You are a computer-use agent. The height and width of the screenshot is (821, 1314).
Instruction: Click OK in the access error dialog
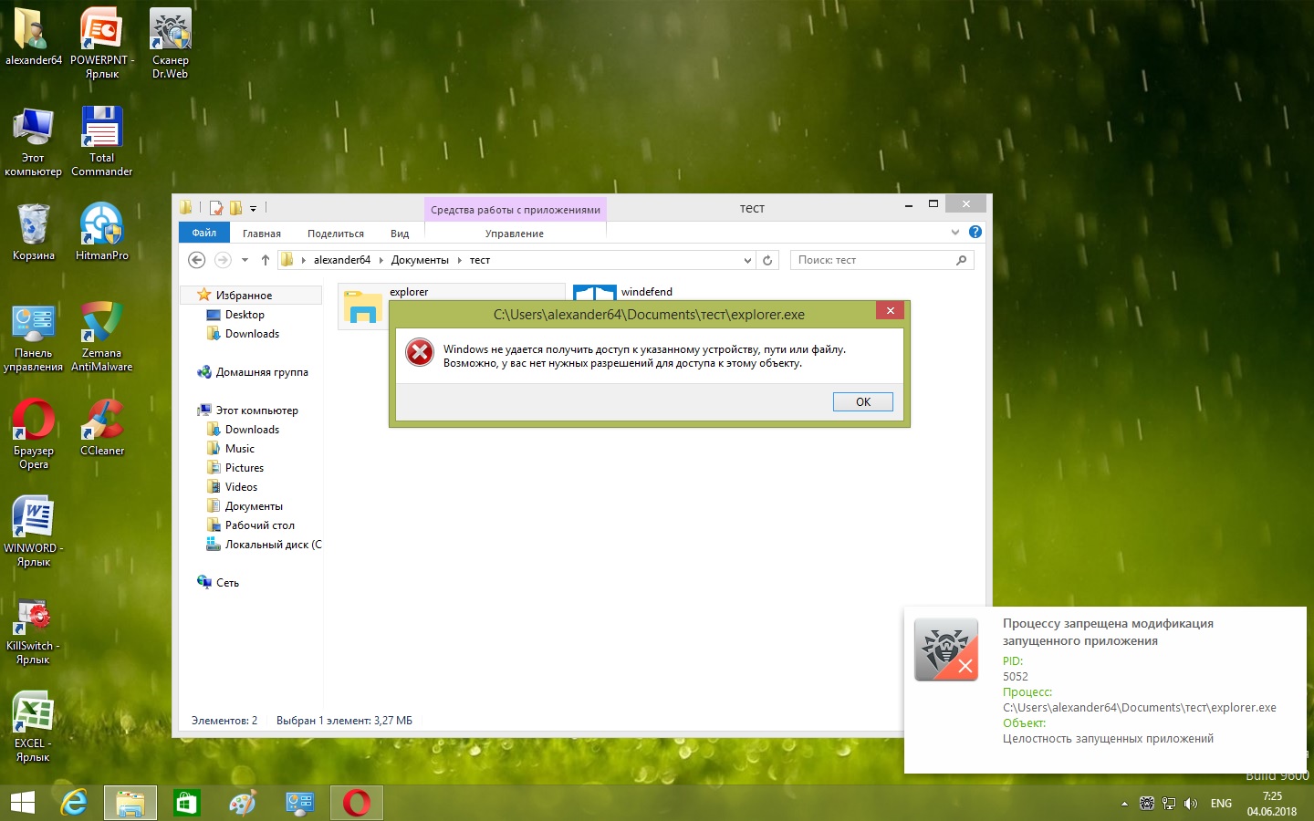[862, 401]
